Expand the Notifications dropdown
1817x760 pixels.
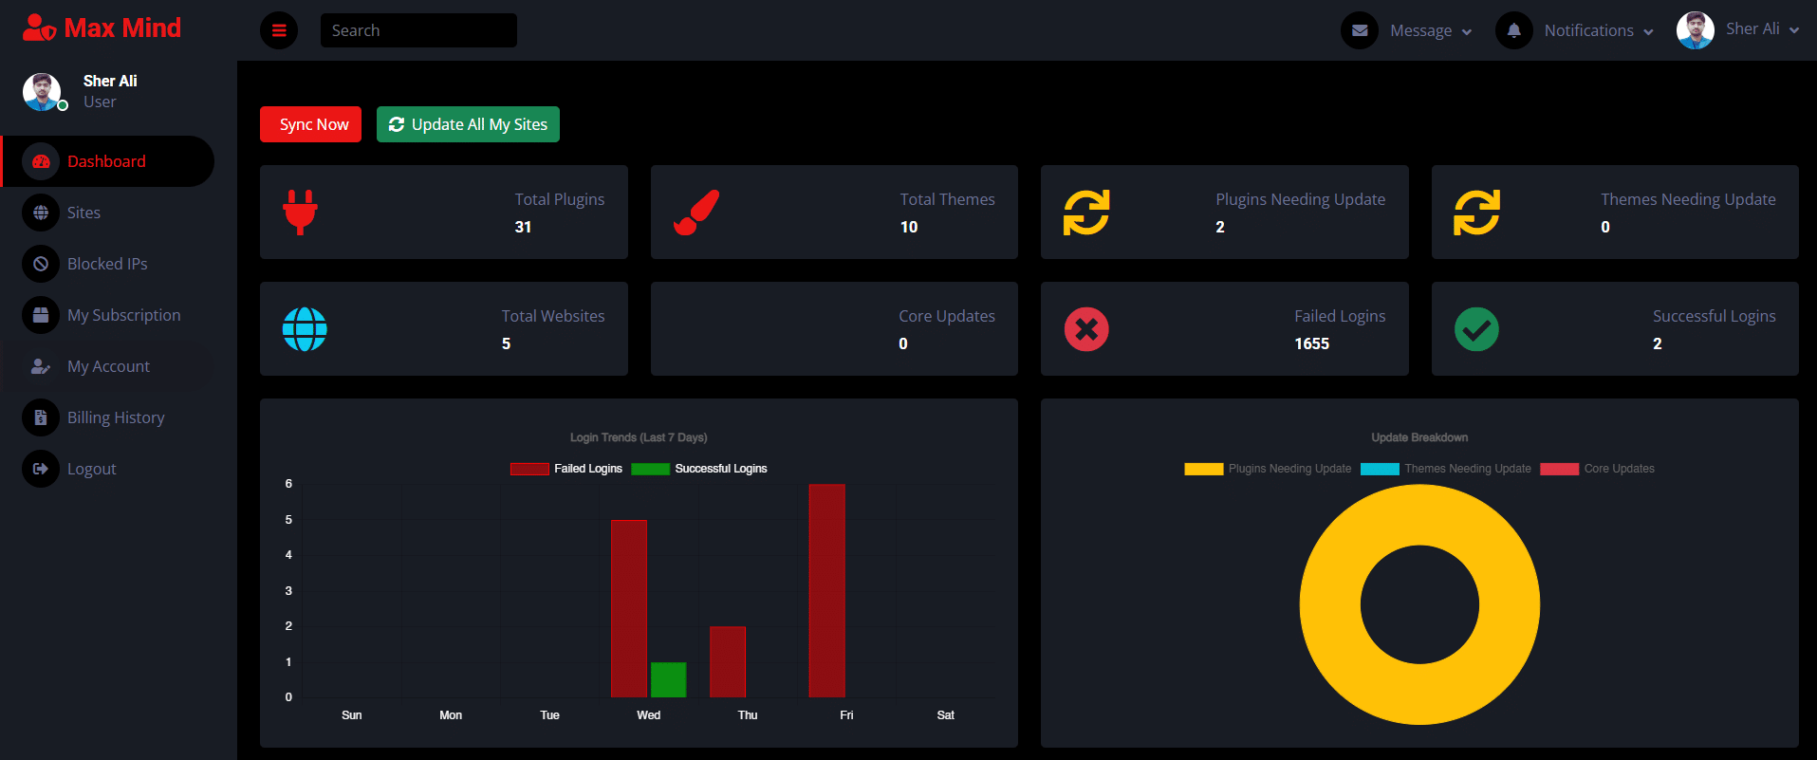(1599, 30)
